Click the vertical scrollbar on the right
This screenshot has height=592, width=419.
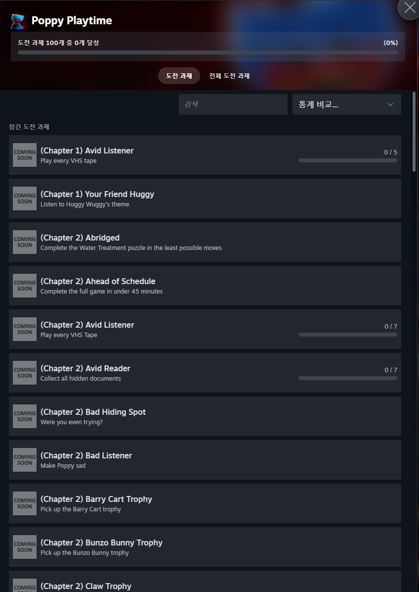pos(414,131)
